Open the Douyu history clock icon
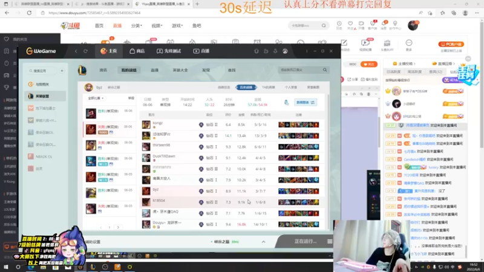 tap(339, 25)
